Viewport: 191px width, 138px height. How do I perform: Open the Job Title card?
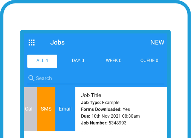[121, 109]
